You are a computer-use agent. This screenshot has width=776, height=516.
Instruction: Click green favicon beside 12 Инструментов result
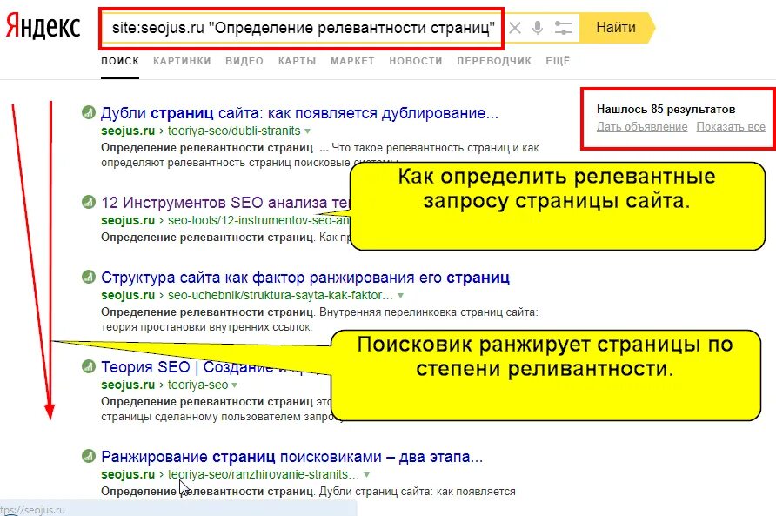click(88, 202)
